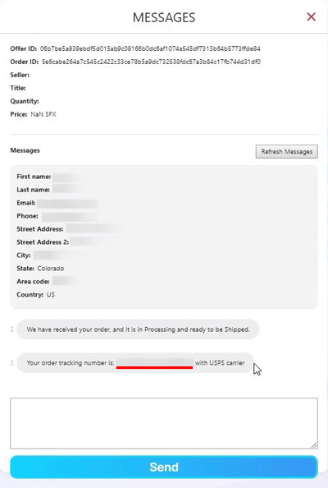
Task: Select the 'NaN SFX' price value
Action: (43, 114)
